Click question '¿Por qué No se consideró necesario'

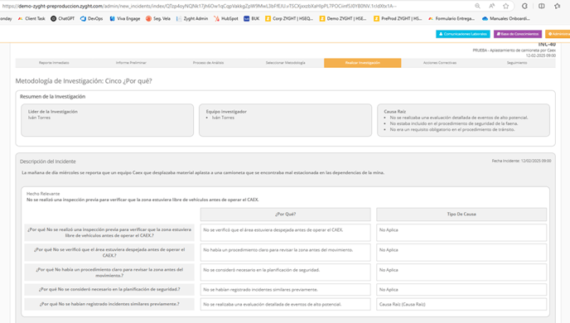coord(109,290)
